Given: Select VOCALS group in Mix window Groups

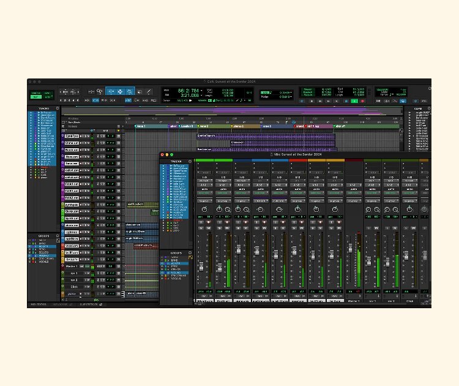Looking at the screenshot, I should click(176, 278).
